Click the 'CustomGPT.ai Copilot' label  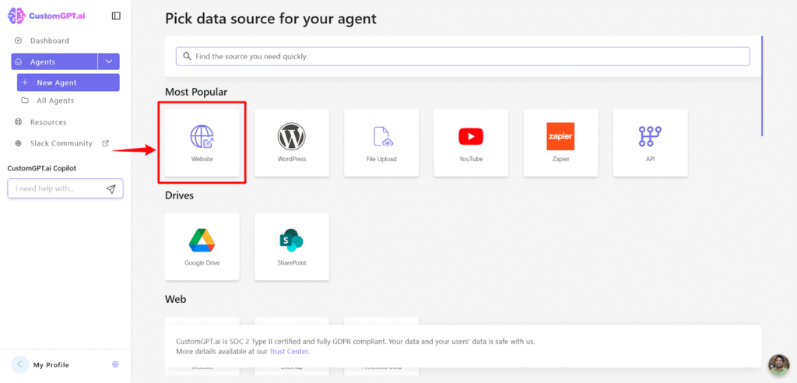(x=42, y=168)
